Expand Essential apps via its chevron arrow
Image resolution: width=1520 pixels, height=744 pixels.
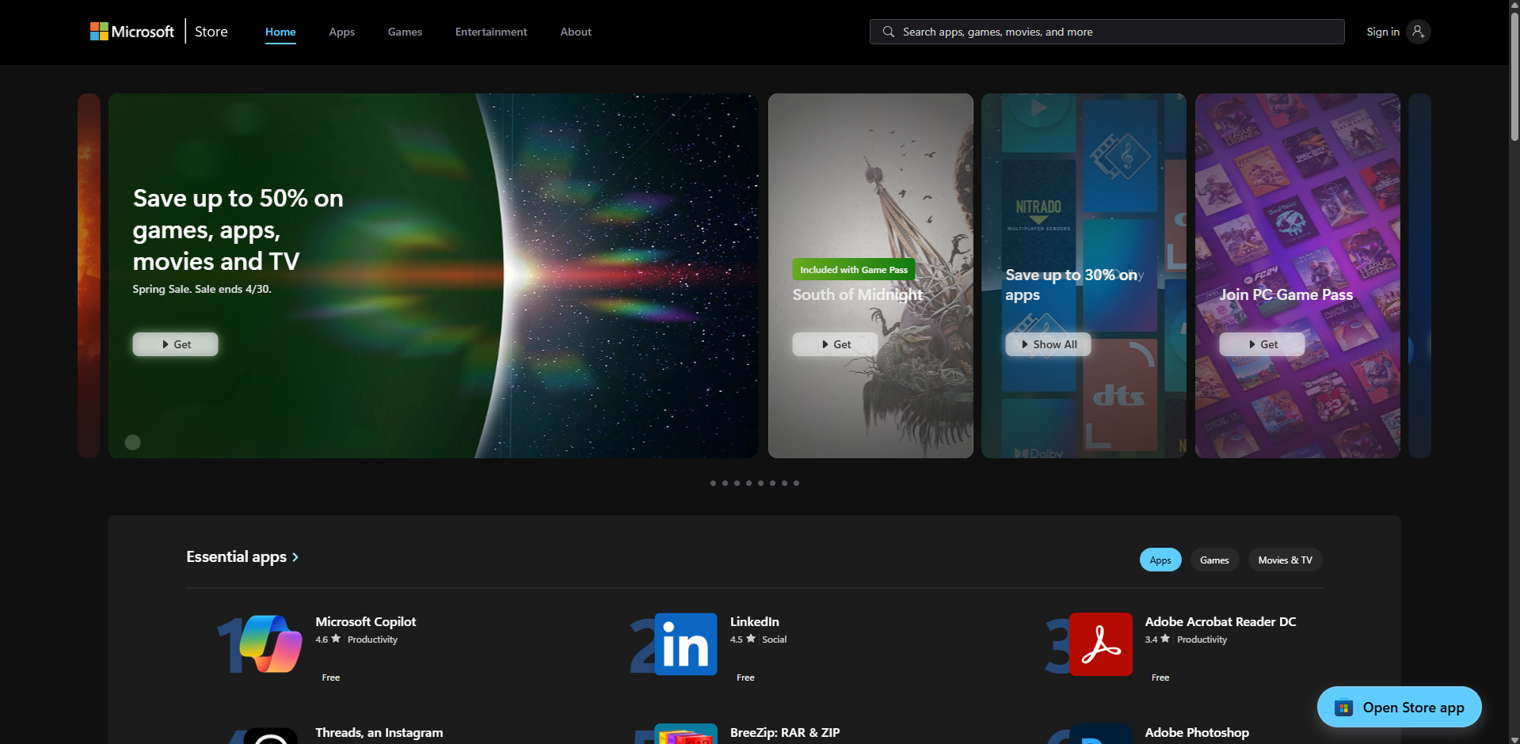(295, 557)
